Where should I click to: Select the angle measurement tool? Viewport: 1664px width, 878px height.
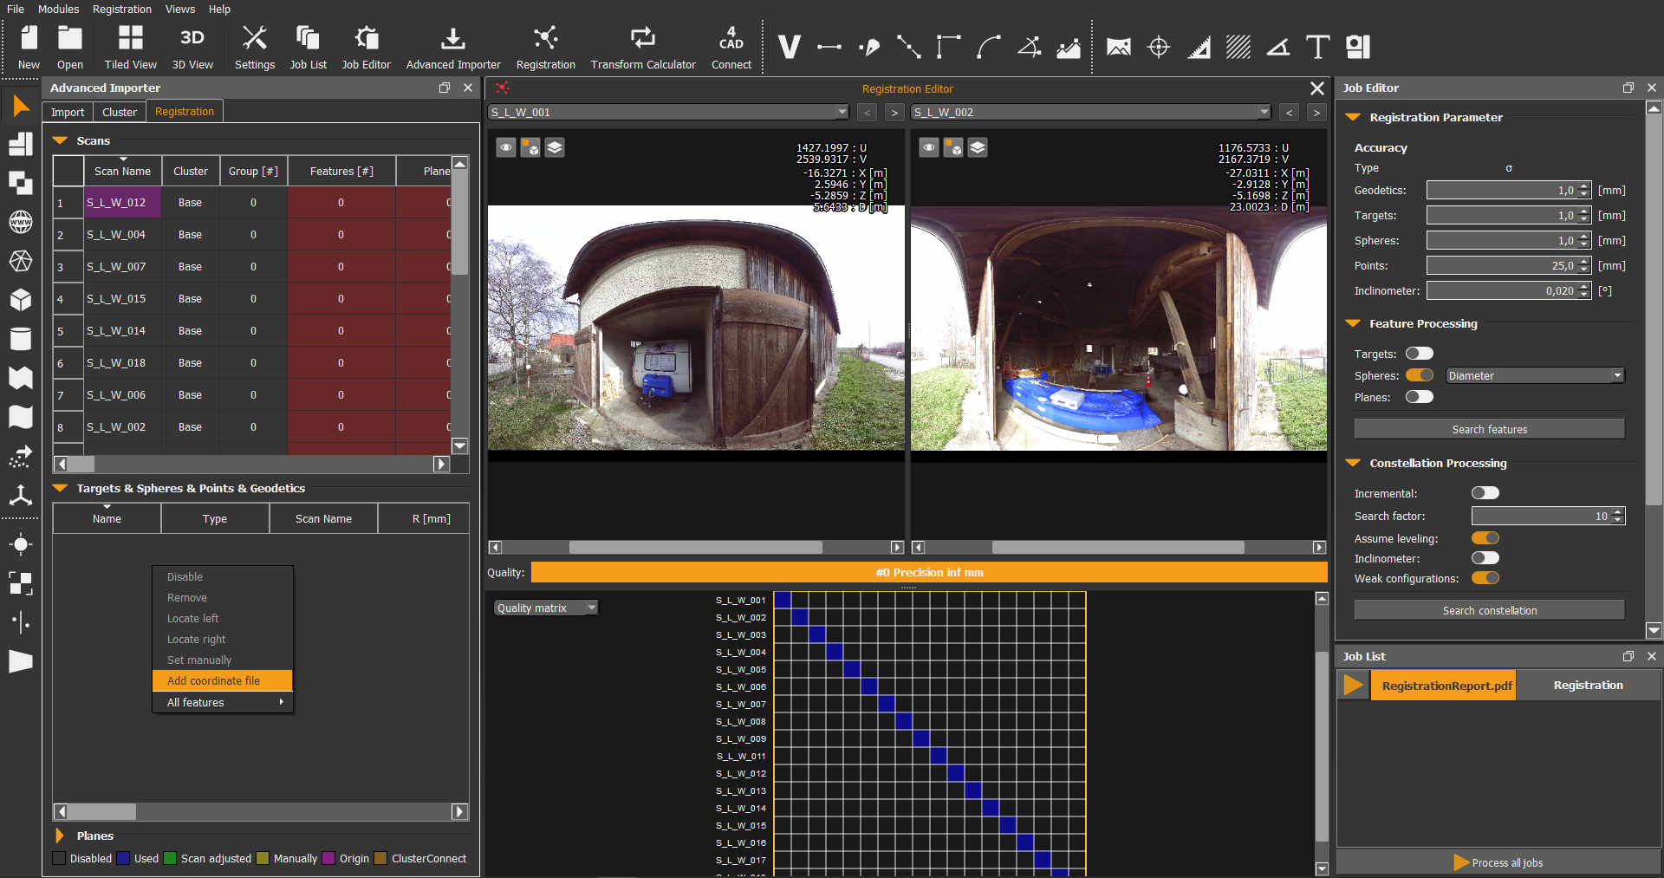(1277, 47)
